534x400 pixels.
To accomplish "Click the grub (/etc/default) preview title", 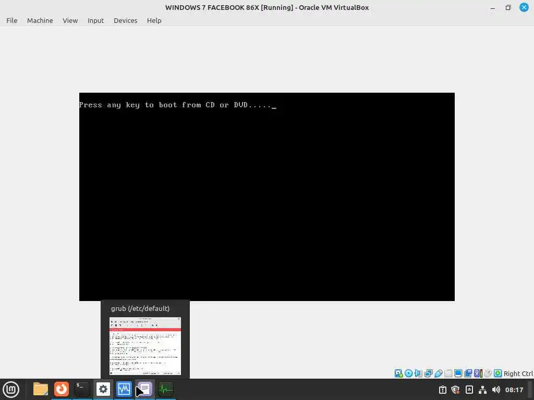I will pyautogui.click(x=140, y=308).
